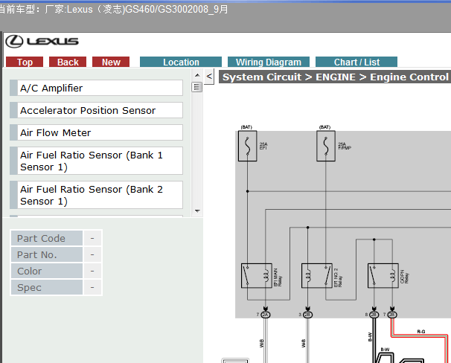Collapse the side panel with < arrow
The width and height of the screenshot is (451, 363).
209,77
